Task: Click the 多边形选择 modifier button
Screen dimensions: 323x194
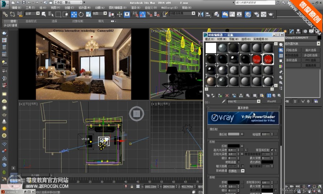Action: tap(311, 55)
